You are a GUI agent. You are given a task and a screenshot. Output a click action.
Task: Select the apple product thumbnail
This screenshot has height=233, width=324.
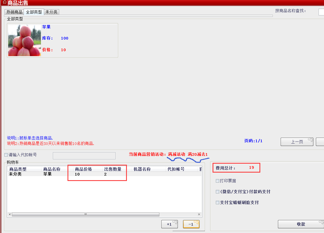[x=24, y=40]
